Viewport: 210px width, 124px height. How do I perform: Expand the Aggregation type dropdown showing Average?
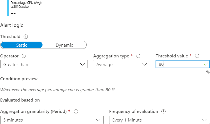point(121,64)
